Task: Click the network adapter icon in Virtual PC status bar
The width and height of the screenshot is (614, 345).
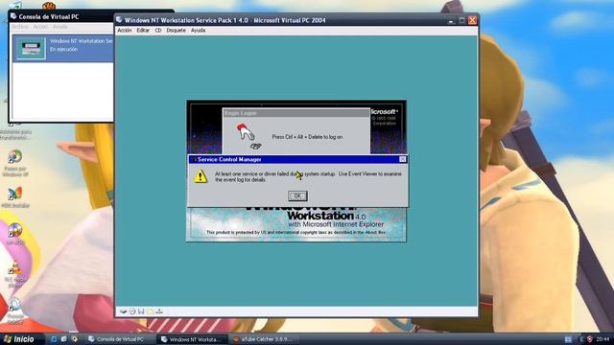Action: coord(159,311)
